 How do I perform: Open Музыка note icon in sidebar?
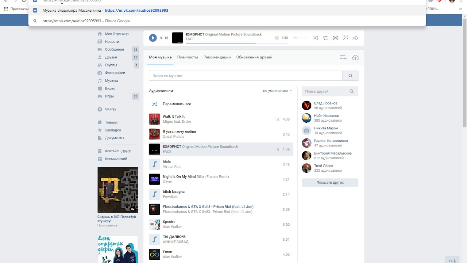(x=100, y=81)
